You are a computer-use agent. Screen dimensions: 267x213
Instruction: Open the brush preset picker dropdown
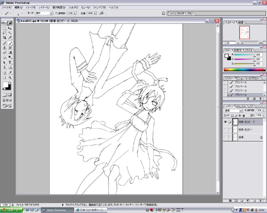coord(22,13)
